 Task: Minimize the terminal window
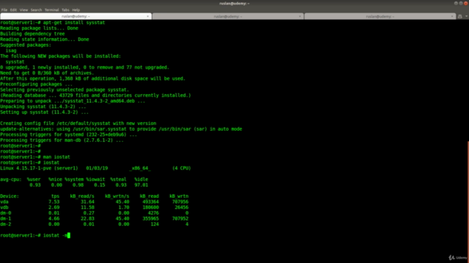point(456,3)
